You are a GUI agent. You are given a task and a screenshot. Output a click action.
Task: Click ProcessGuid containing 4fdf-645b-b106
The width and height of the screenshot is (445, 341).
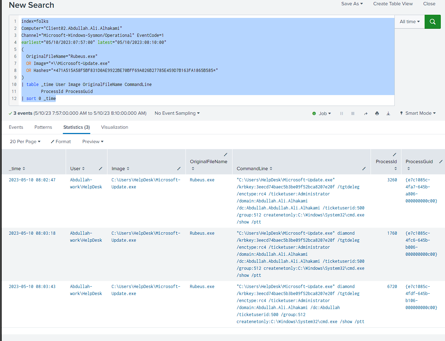[421, 297]
